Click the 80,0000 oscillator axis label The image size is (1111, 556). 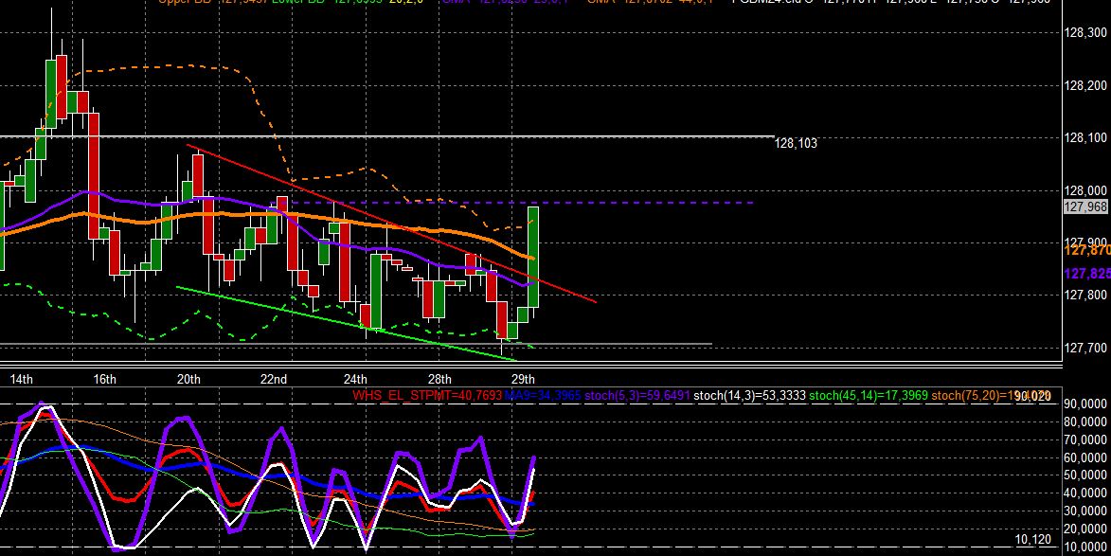tap(1084, 421)
